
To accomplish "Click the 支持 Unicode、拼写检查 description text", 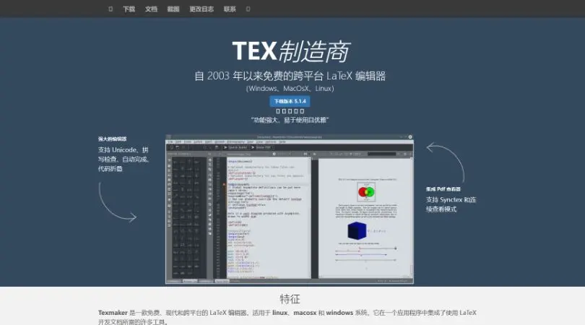I will [123, 160].
